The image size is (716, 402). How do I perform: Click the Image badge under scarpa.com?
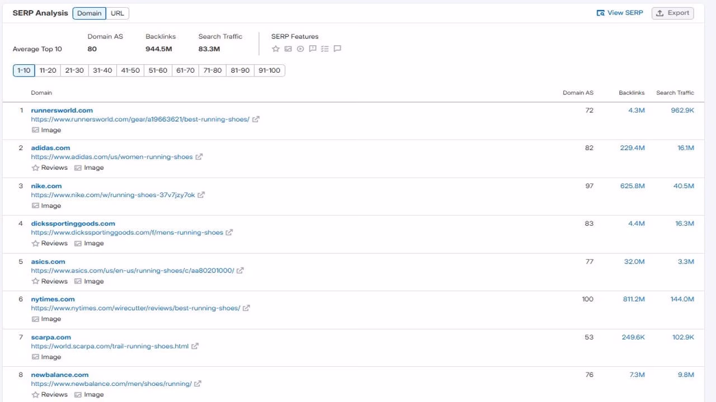coord(47,357)
